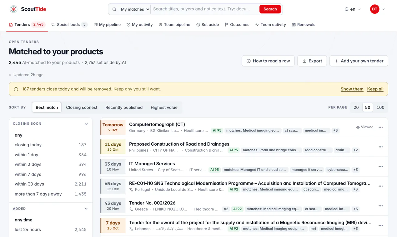Click translate icon on Lebanon tender row
Image resolution: width=397 pixels, height=237 pixels.
pyautogui.click(x=131, y=229)
